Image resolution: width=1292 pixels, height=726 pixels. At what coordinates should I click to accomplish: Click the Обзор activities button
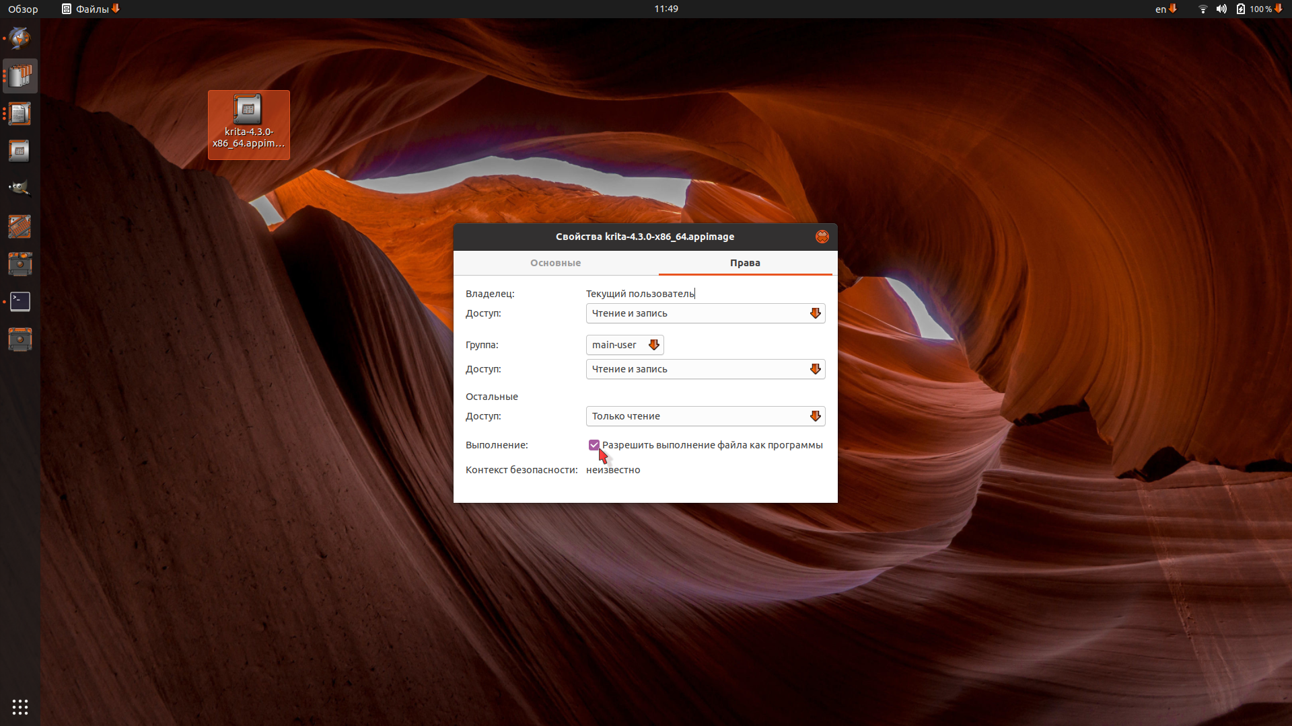[x=23, y=9]
